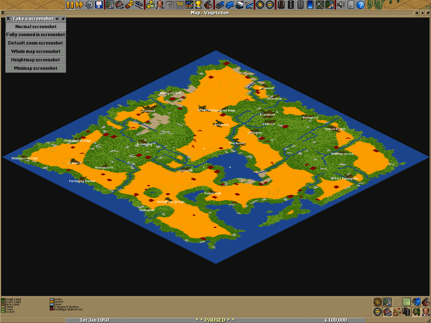Click Pledingworth Falls town on the map
Viewport: 431px width, 323px height.
pyautogui.click(x=25, y=159)
